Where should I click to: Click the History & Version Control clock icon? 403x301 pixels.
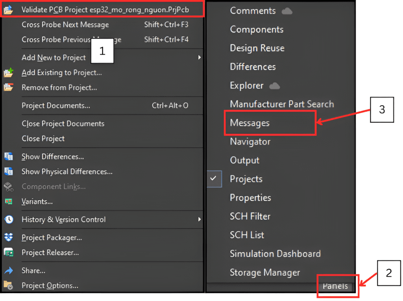[8, 220]
